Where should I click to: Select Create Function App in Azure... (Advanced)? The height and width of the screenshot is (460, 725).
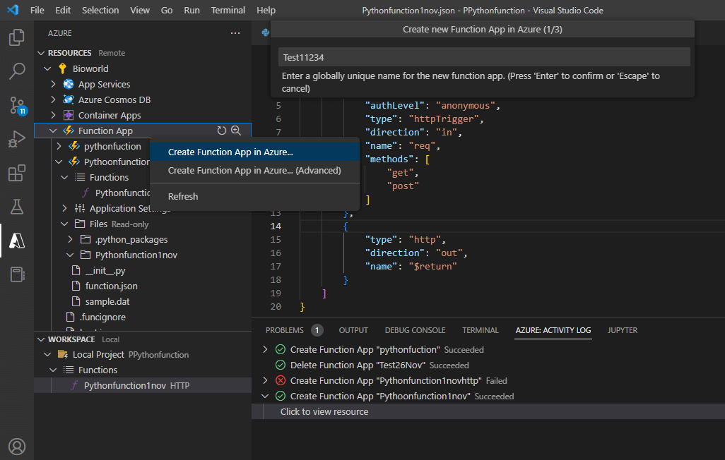pyautogui.click(x=253, y=170)
